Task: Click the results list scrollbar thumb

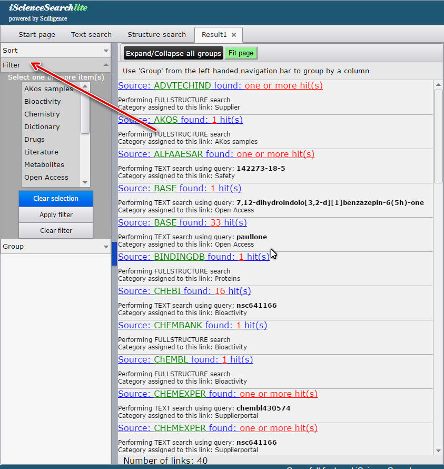Action: pyautogui.click(x=438, y=136)
